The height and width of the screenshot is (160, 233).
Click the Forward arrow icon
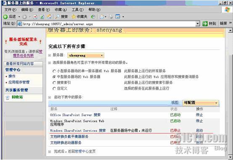click(24, 17)
